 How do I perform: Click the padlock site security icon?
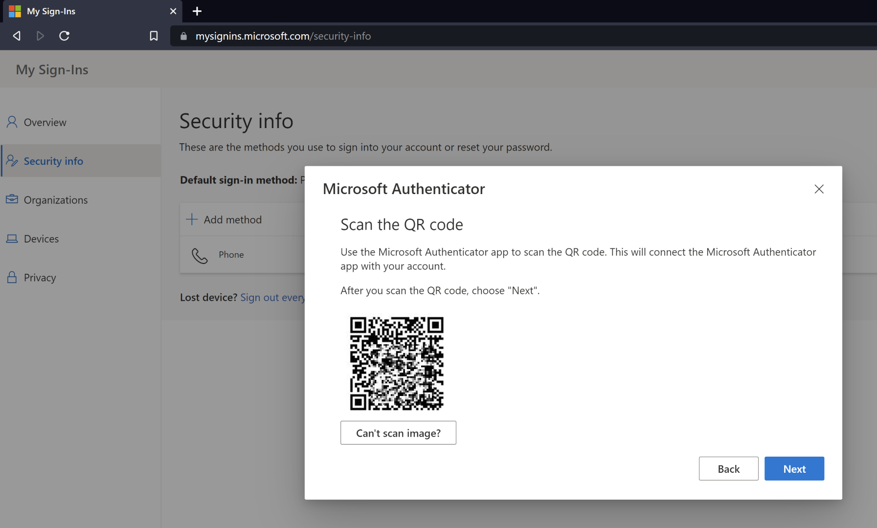pyautogui.click(x=184, y=36)
